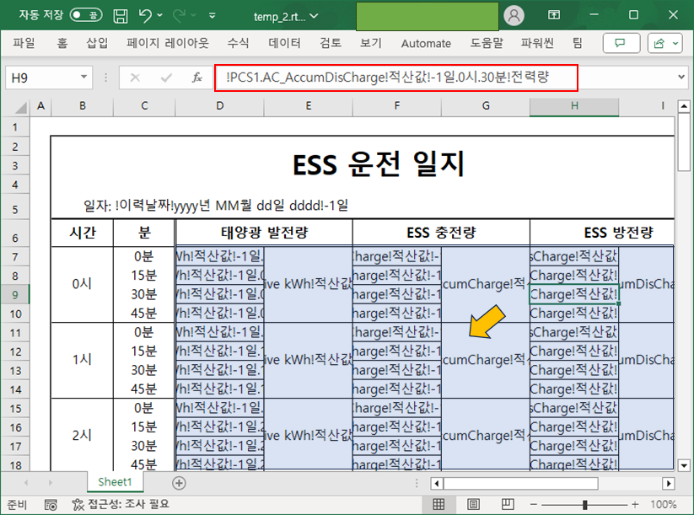This screenshot has height=515, width=694.
Task: Open the 페이지 레이아웃 ribbon tab
Action: pos(167,43)
